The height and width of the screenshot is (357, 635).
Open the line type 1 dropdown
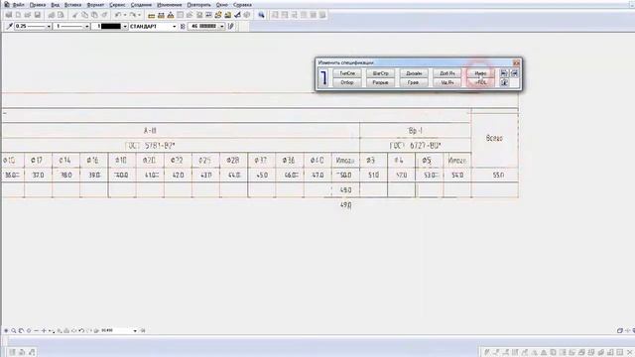pos(86,27)
